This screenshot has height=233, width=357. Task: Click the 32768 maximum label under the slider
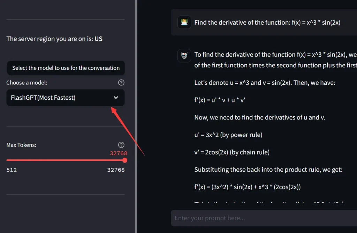click(116, 170)
